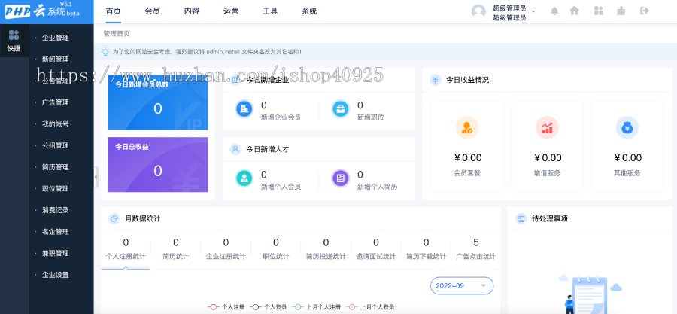Collapse the left sidebar with arrow handle
677x314 pixels.
pyautogui.click(x=96, y=175)
